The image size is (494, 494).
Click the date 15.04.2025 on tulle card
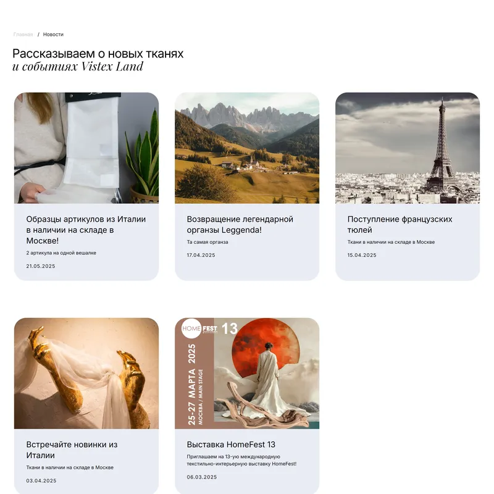(x=362, y=255)
